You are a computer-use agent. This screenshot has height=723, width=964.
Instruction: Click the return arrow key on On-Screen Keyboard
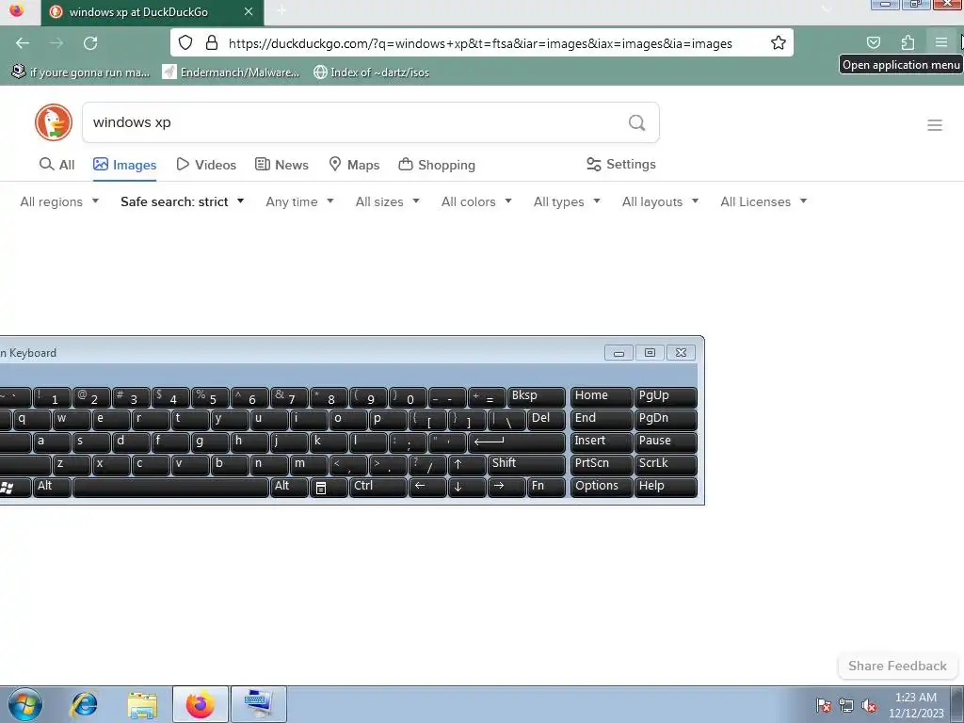pyautogui.click(x=517, y=442)
